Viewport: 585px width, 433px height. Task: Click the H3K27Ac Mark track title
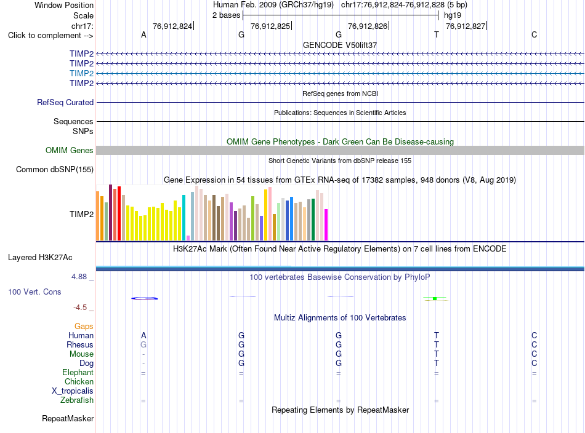pyautogui.click(x=340, y=248)
